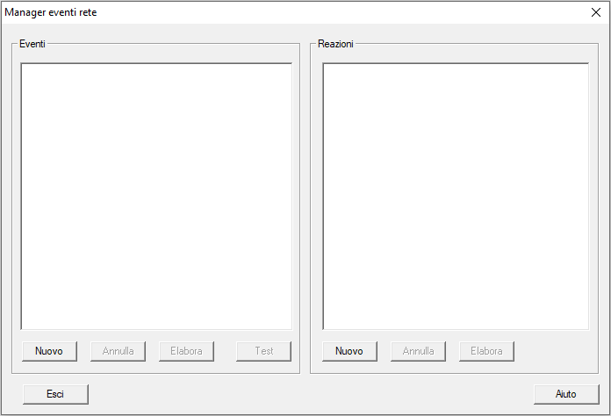This screenshot has height=416, width=611.
Task: Click Annulla button under Reazioni list
Action: click(418, 351)
